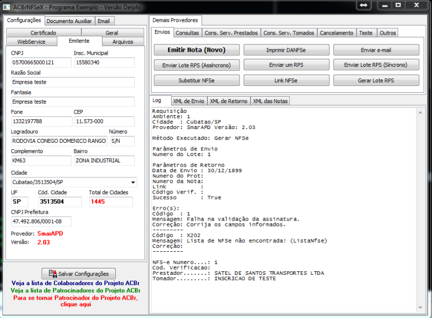Image resolution: width=432 pixels, height=318 pixels.
Task: Click the CNPJ input field
Action: click(41, 63)
